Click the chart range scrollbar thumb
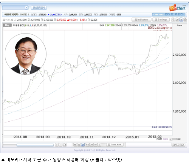This screenshot has height=165, width=189. pyautogui.click(x=35, y=145)
